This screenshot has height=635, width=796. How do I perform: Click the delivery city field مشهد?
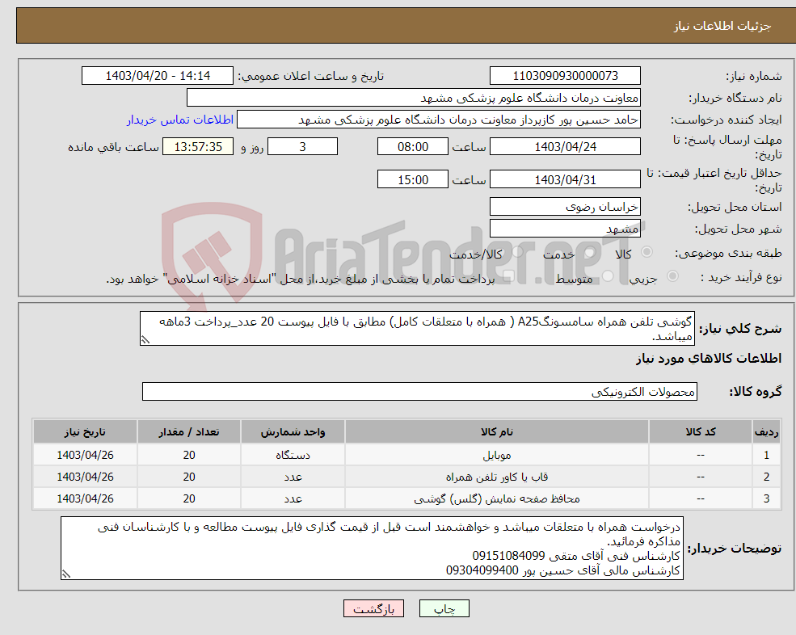[565, 229]
